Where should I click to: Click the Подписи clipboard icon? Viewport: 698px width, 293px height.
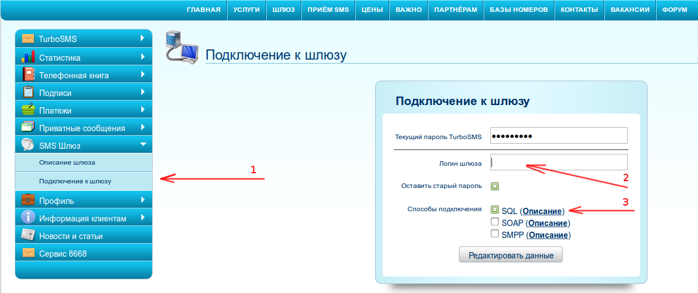28,92
